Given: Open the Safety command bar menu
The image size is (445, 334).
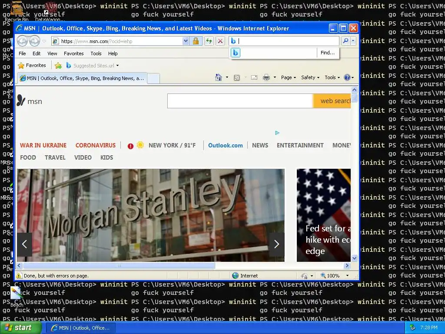Looking at the screenshot, I should (310, 77).
